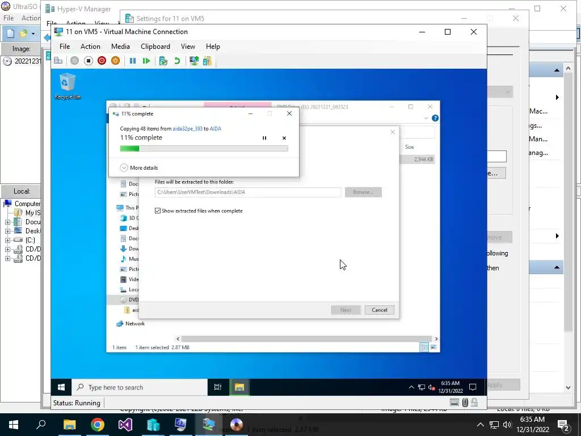Expand the Deskt node in UltraISO tree
Viewport: 581px width, 436px height.
pyautogui.click(x=7, y=231)
